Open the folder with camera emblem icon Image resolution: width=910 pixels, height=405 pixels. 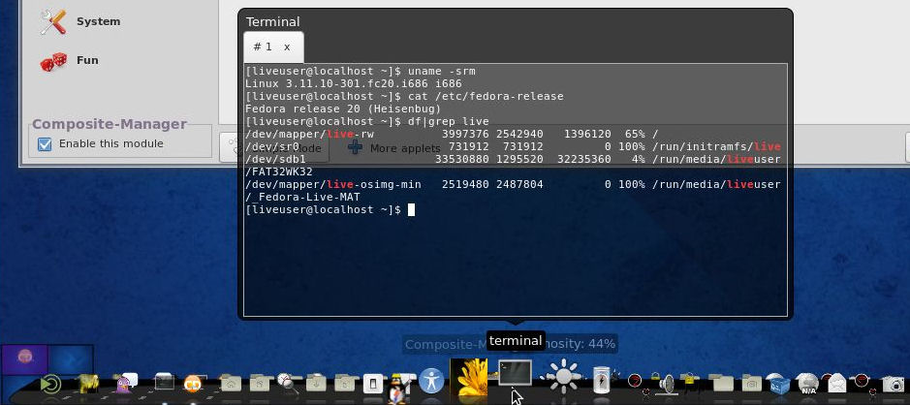tap(752, 384)
